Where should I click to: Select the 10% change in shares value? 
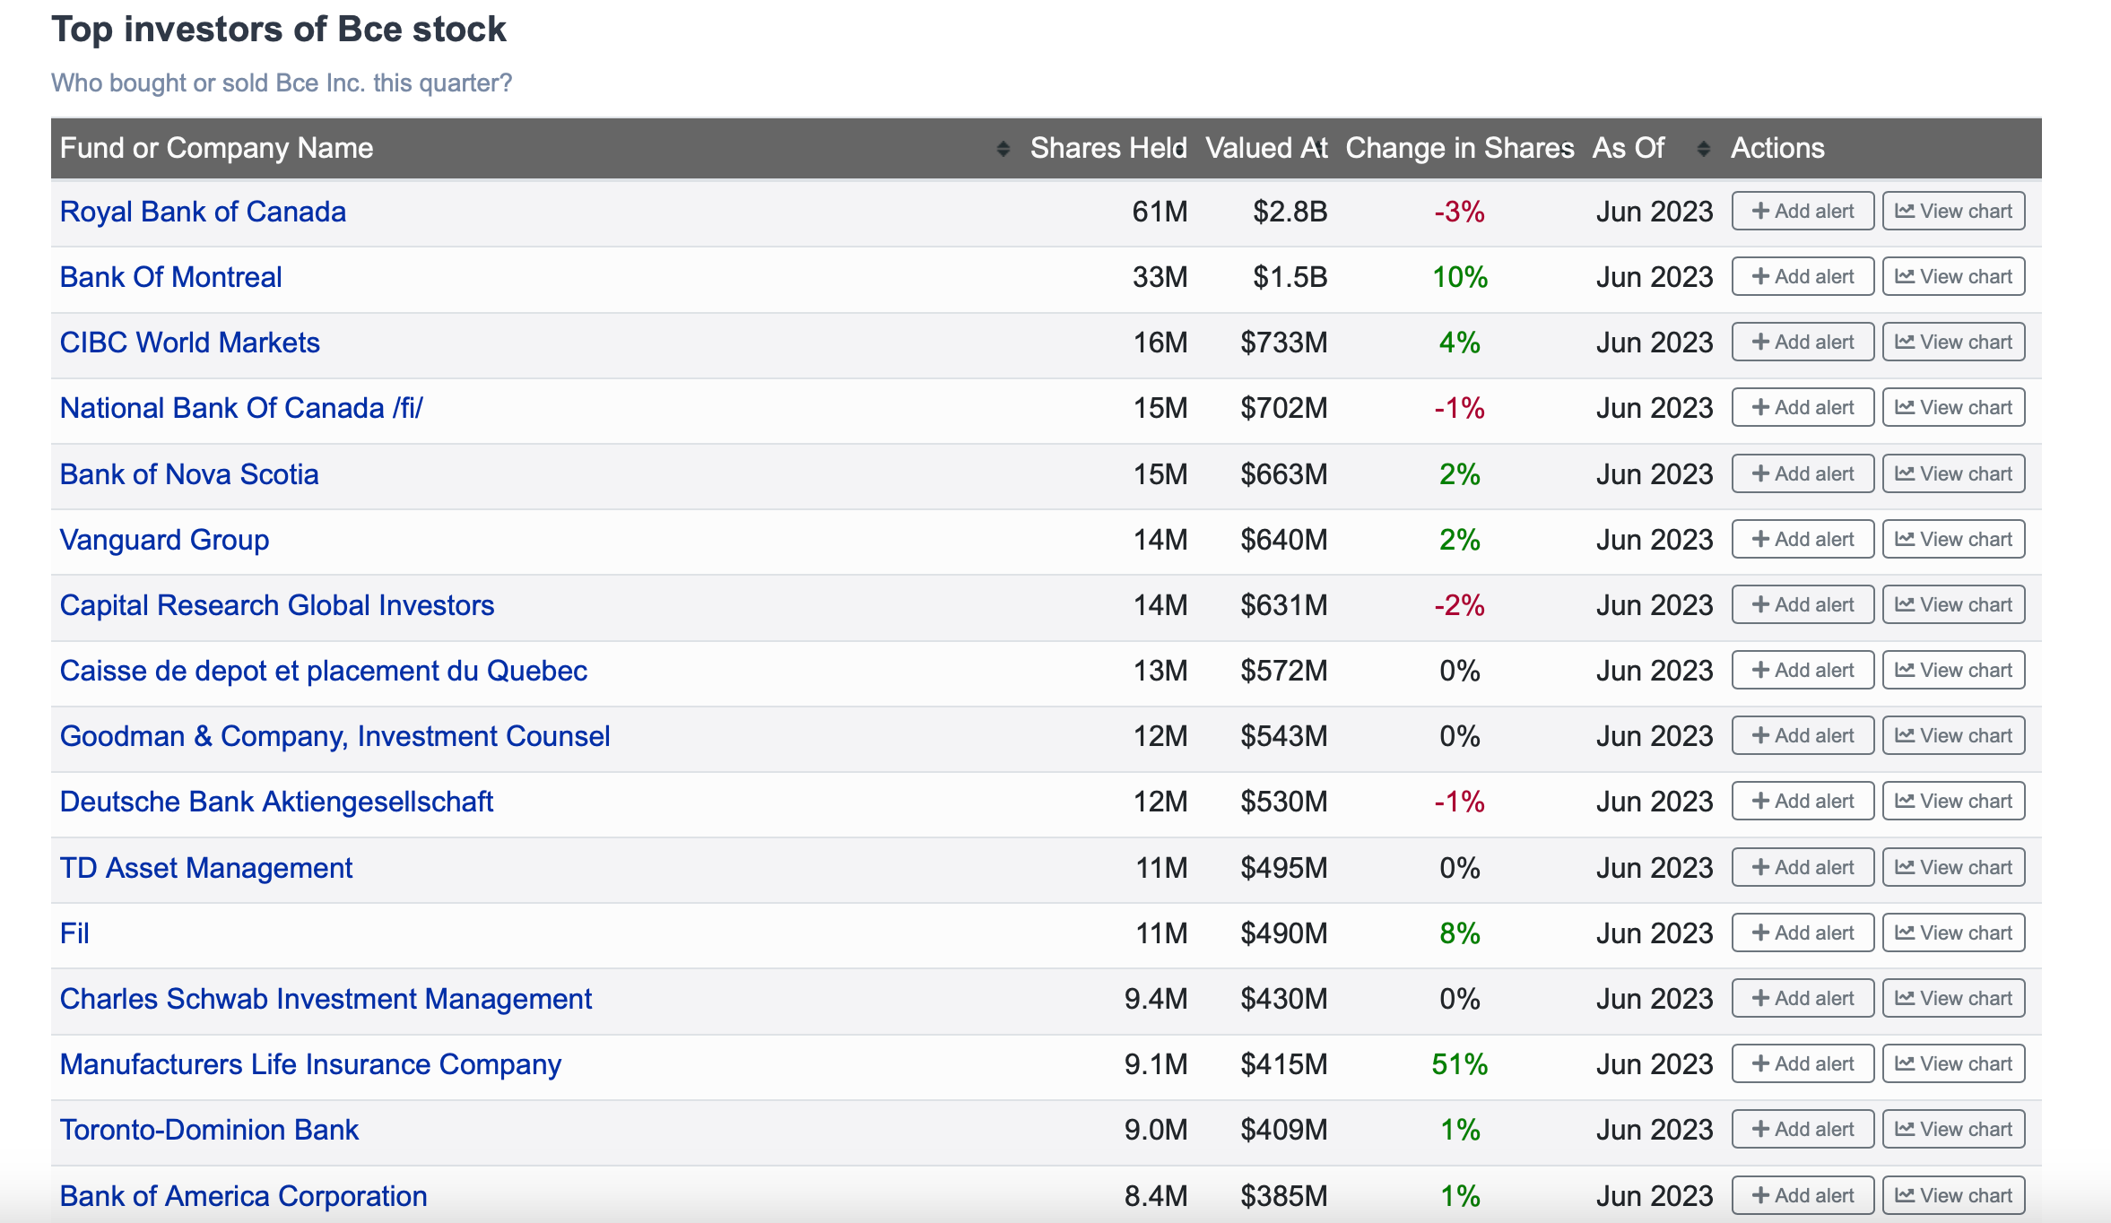[1460, 277]
